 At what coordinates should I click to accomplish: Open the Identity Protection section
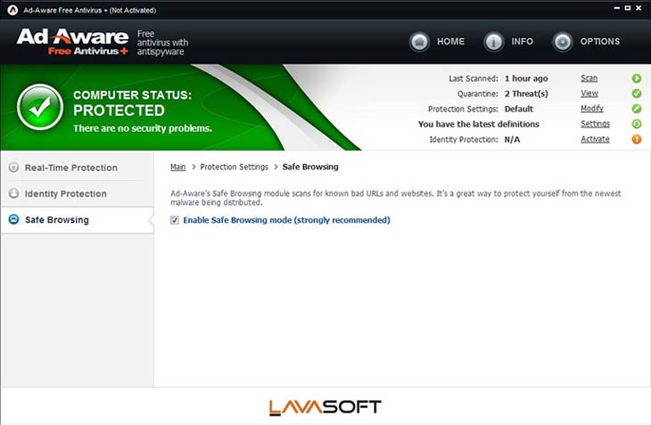click(x=78, y=193)
